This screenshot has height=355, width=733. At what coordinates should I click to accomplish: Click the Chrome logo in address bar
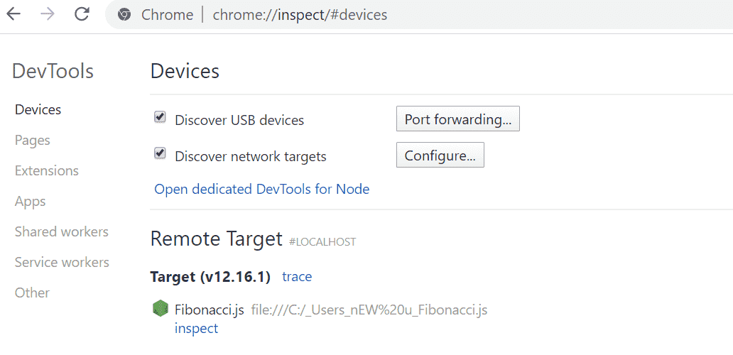click(124, 15)
